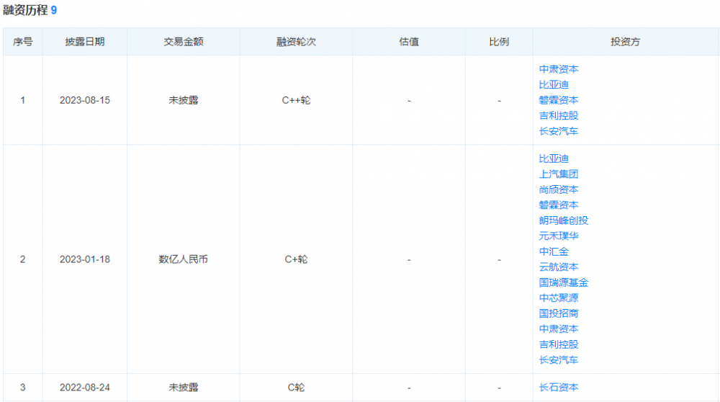Select the 2023-01-18 date cell

coord(85,259)
